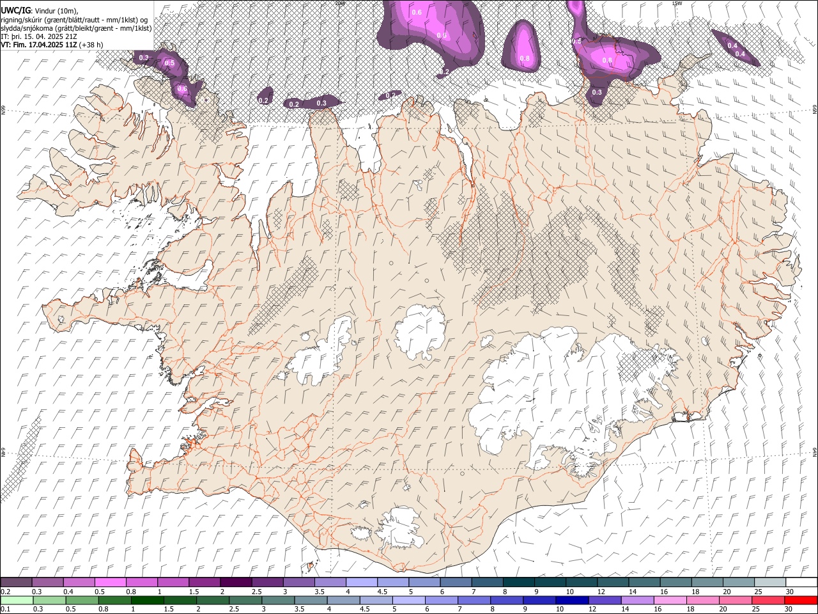Click the 0.5 snow value over the Westfjords
818x614 pixels.
click(x=169, y=63)
